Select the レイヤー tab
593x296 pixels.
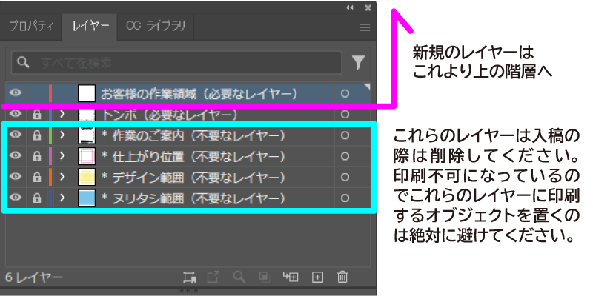[90, 26]
